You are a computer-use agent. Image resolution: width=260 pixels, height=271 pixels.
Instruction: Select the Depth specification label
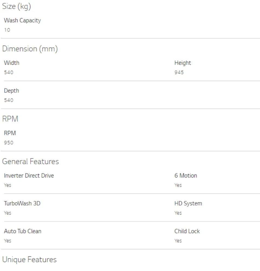(11, 91)
